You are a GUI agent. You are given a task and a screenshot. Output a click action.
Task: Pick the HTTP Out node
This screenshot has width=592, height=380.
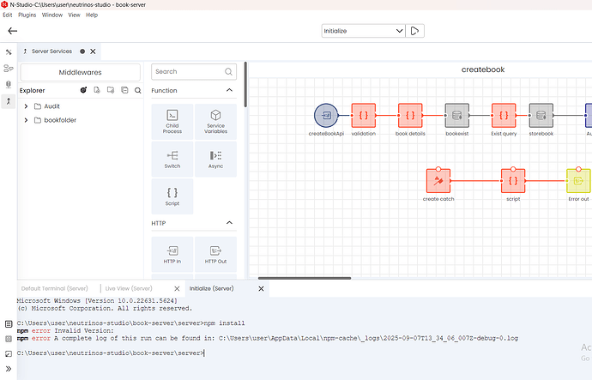click(215, 255)
